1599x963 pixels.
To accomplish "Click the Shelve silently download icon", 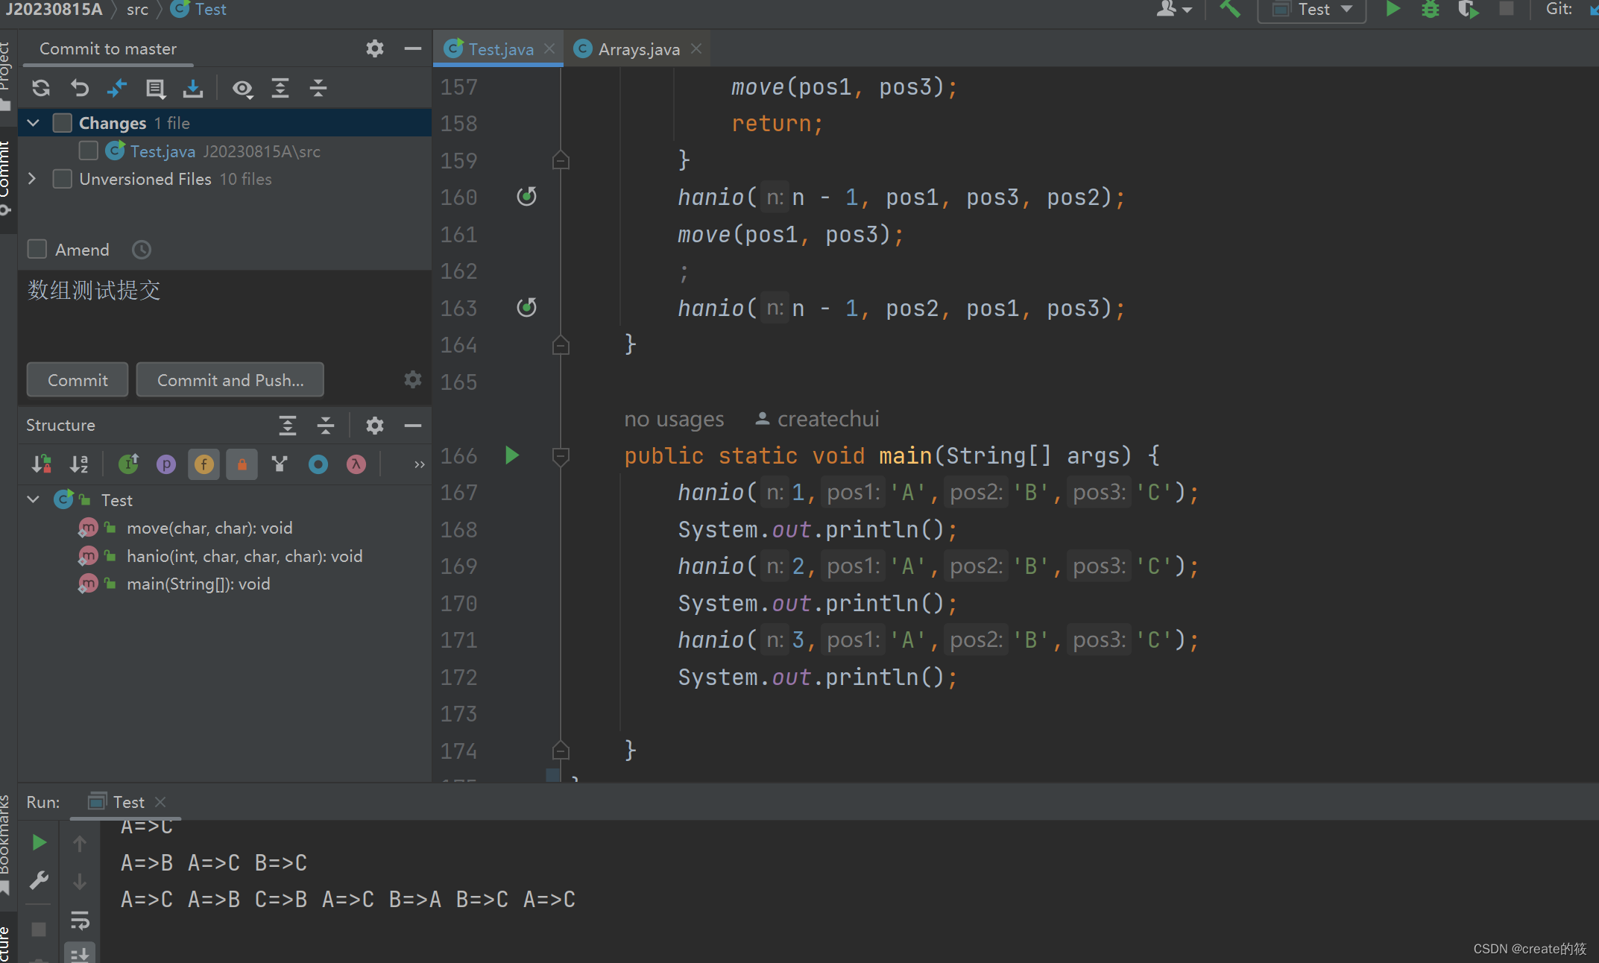I will point(193,89).
